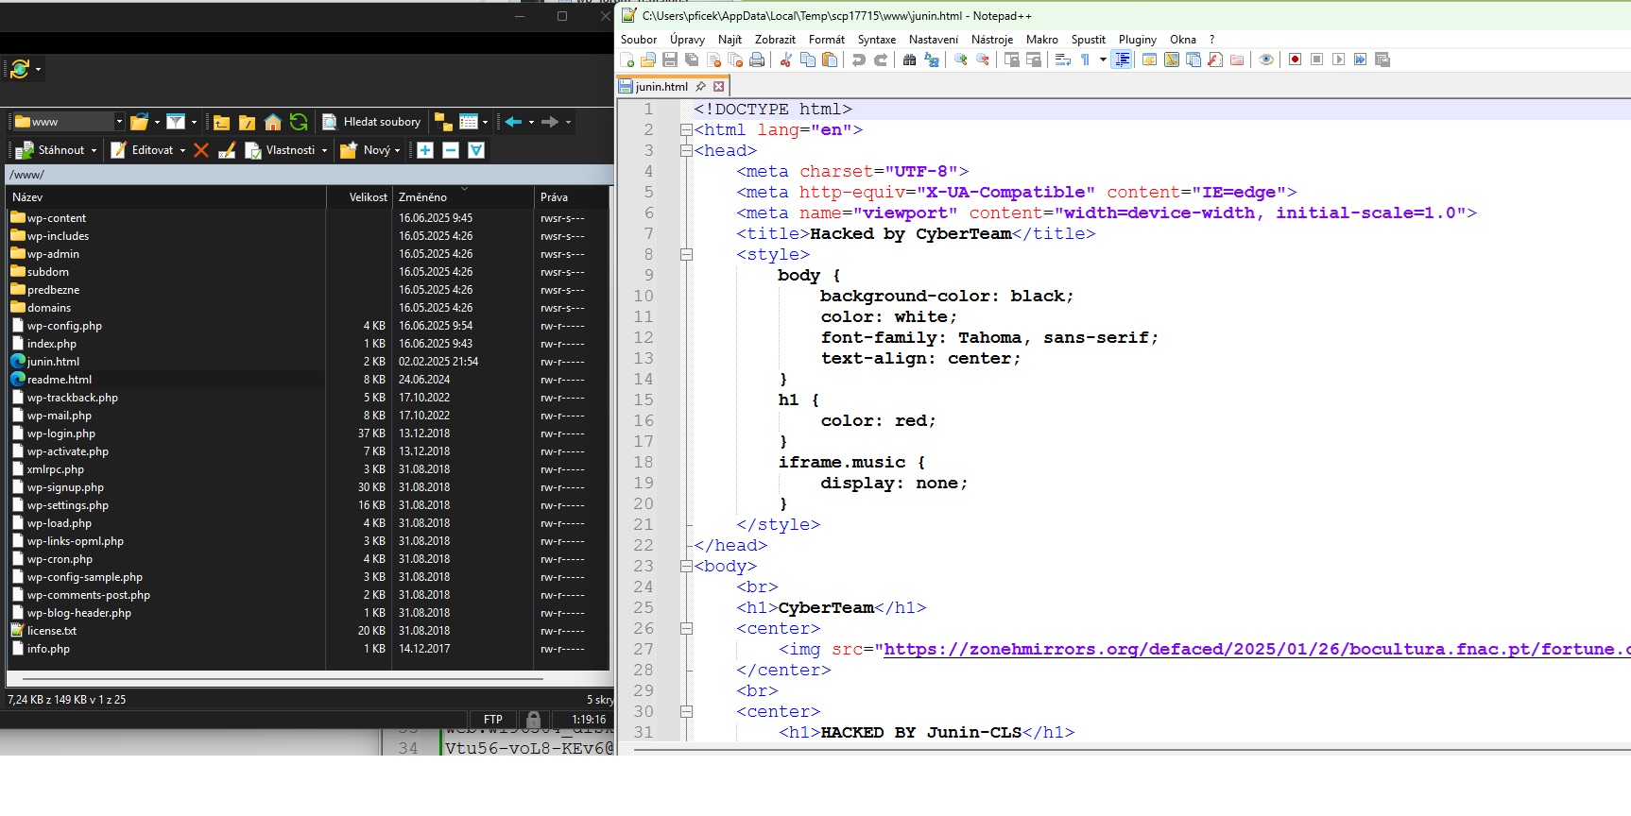Open the www directory dropdown
Screen dimensions: 1631x816
point(119,122)
